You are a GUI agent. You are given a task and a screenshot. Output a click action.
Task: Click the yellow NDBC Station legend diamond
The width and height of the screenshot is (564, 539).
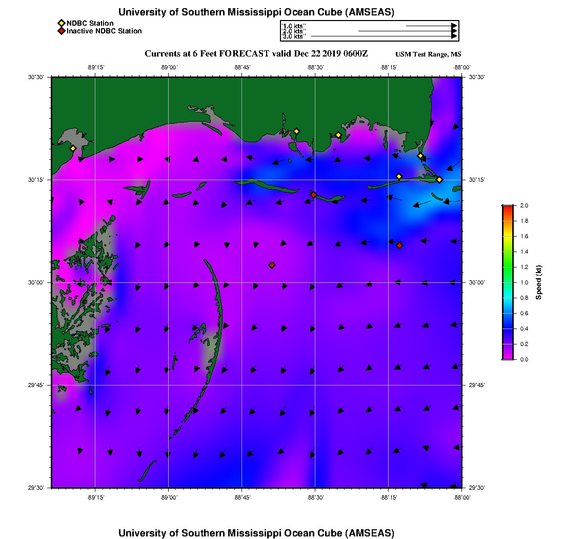(62, 23)
